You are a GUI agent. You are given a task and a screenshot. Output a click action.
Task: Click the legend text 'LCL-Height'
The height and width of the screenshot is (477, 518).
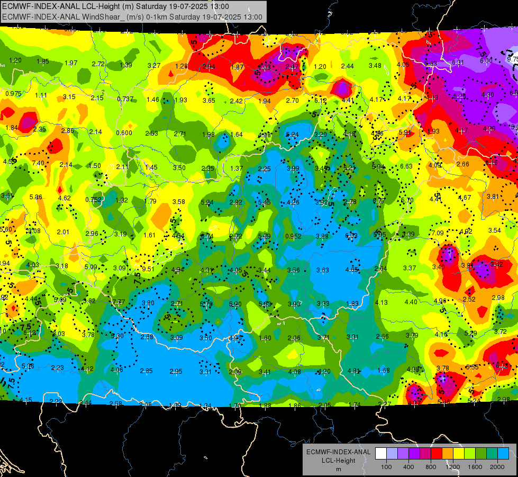coord(338,461)
